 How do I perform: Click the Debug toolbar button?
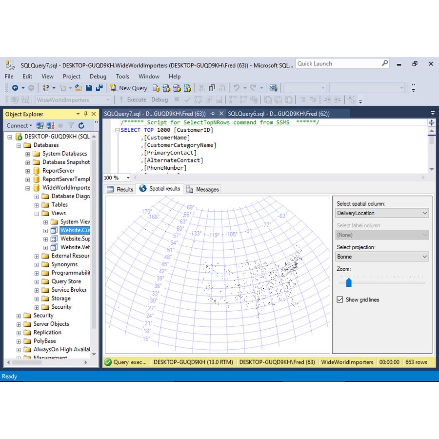click(160, 100)
